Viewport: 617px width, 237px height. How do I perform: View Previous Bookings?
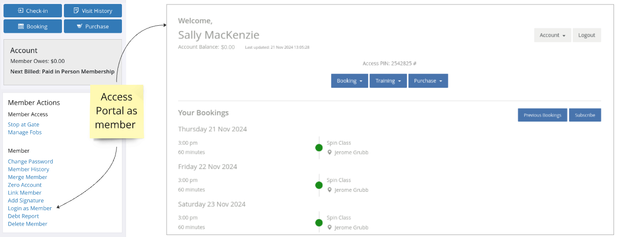point(542,115)
